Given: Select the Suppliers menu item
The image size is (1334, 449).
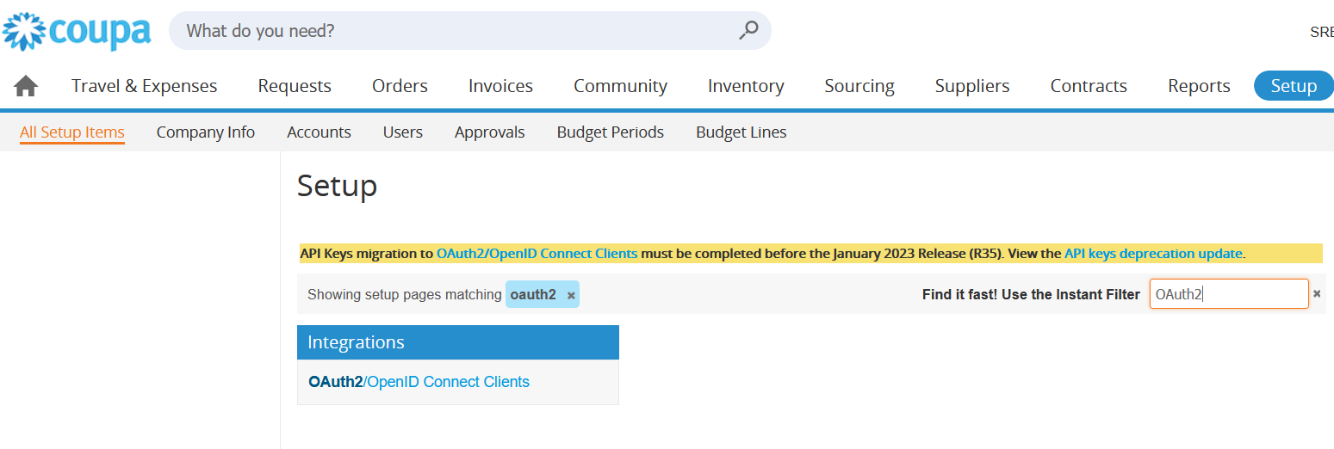Looking at the screenshot, I should click(x=972, y=86).
